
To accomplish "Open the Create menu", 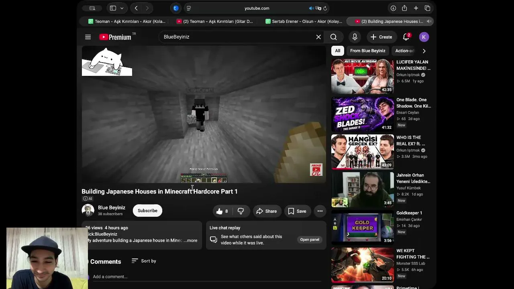I will pyautogui.click(x=381, y=37).
